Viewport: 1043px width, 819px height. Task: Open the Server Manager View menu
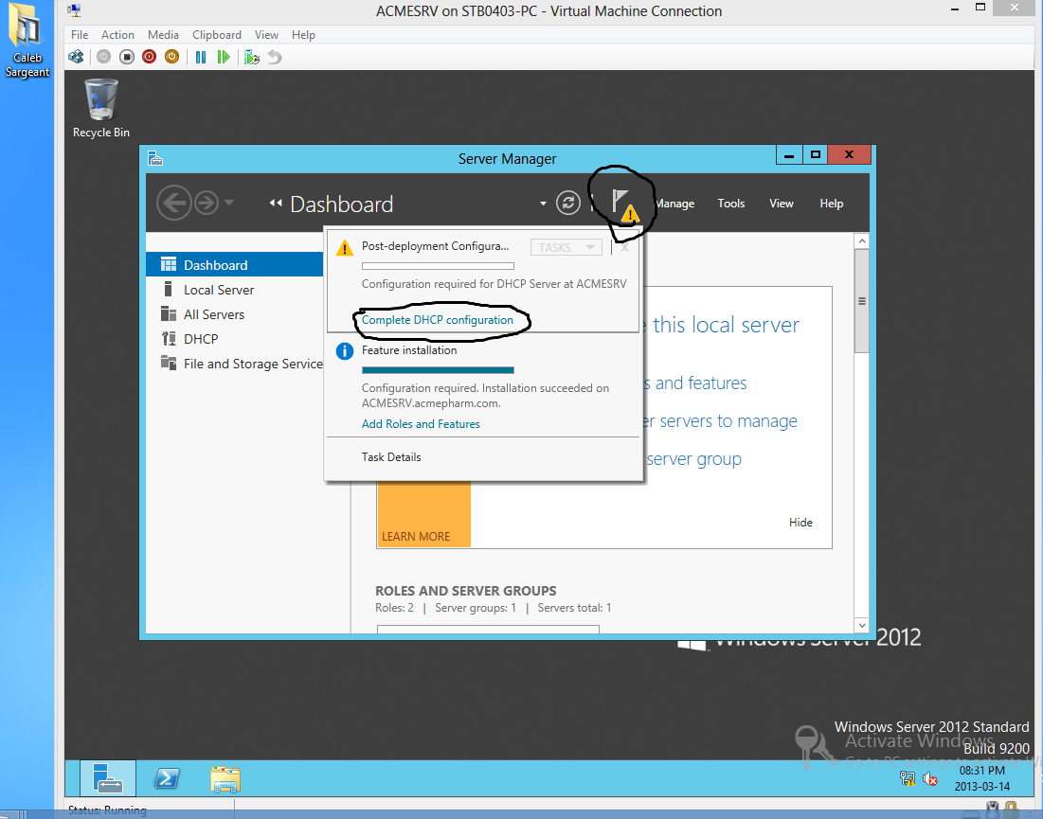click(x=781, y=204)
